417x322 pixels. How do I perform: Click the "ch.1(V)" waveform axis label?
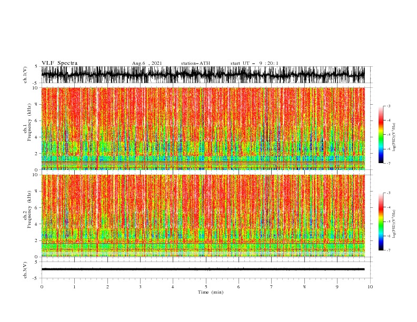(x=25, y=75)
